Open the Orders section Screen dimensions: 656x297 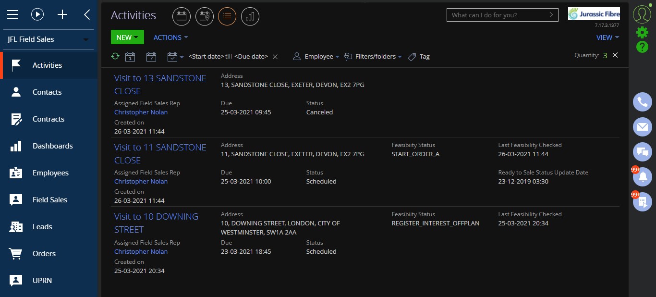[x=49, y=254]
